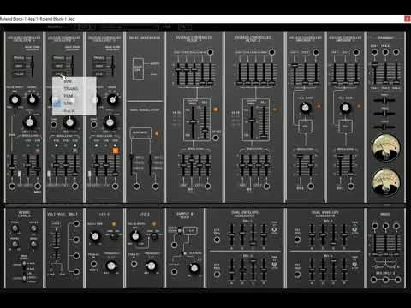Toggle the LFO 1 yellow LED
This screenshot has height=308, width=411.
coord(114,224)
